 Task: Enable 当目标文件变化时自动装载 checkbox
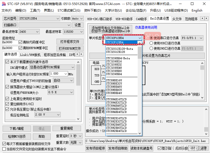pyautogui.click(x=4, y=149)
